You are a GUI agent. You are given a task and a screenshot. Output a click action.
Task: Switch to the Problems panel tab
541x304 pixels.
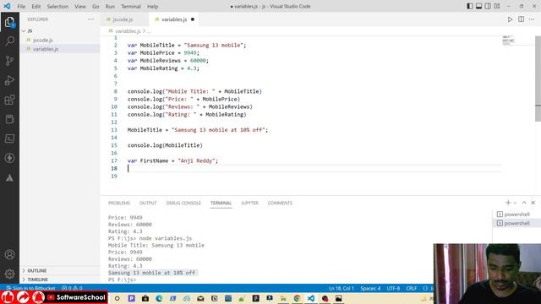click(x=119, y=203)
